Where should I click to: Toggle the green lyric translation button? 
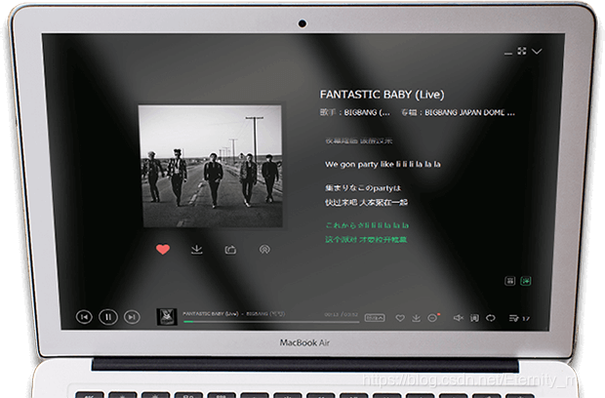[x=526, y=281]
